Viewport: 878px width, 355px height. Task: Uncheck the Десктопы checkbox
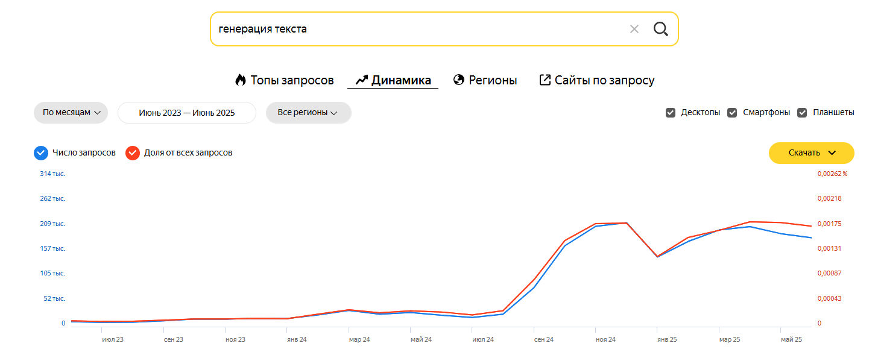click(x=670, y=113)
